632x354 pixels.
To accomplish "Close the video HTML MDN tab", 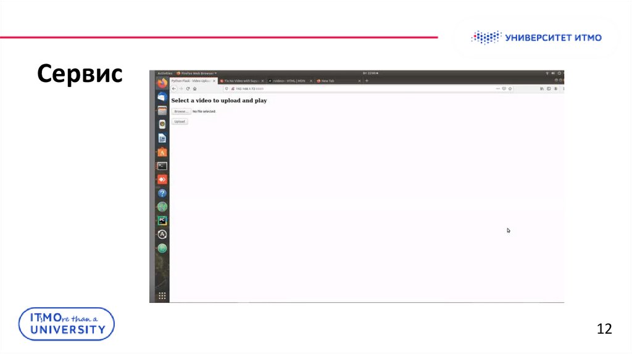I will click(x=311, y=81).
